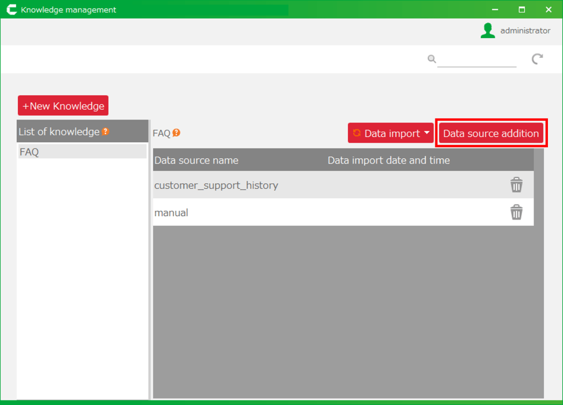Maximize the Knowledge management window
Image resolution: width=563 pixels, height=405 pixels.
[521, 10]
